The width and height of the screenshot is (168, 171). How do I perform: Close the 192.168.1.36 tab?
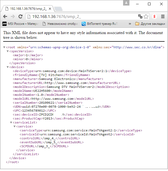50,9
